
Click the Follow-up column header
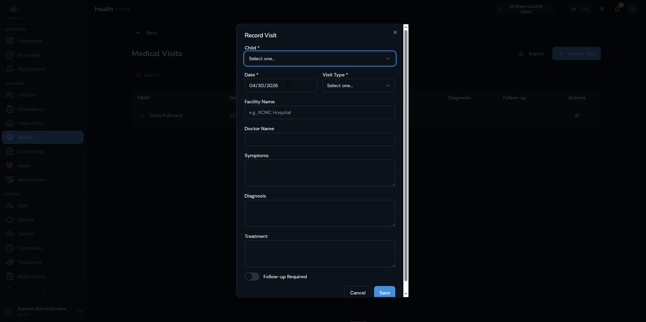coord(514,98)
